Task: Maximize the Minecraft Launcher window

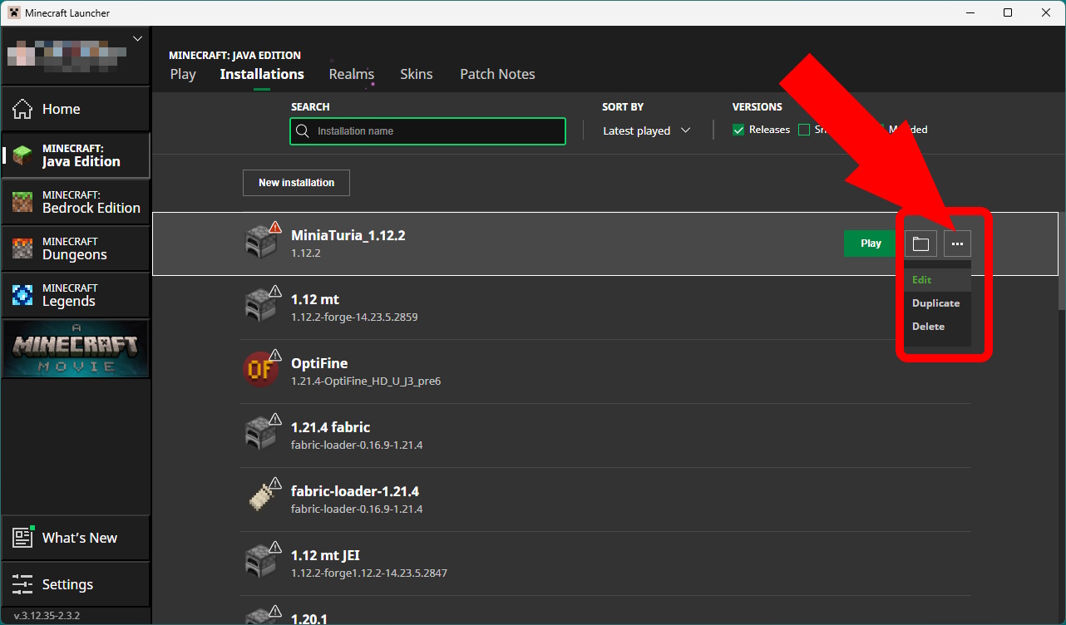Action: [x=1008, y=12]
